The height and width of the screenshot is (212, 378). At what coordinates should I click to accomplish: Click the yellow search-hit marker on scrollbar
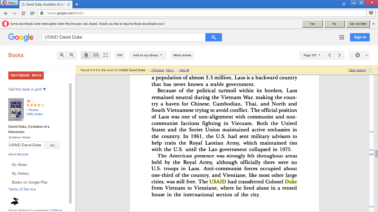(x=371, y=154)
